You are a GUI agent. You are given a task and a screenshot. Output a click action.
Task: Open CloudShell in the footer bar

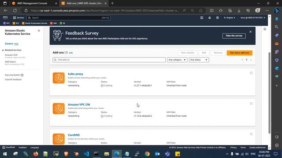[x=8, y=147]
